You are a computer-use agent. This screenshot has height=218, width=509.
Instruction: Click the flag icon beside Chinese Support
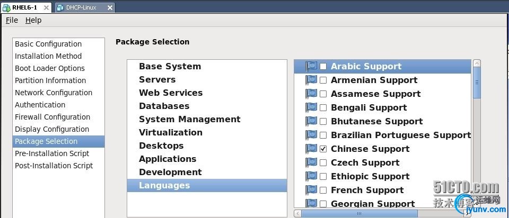click(x=311, y=149)
